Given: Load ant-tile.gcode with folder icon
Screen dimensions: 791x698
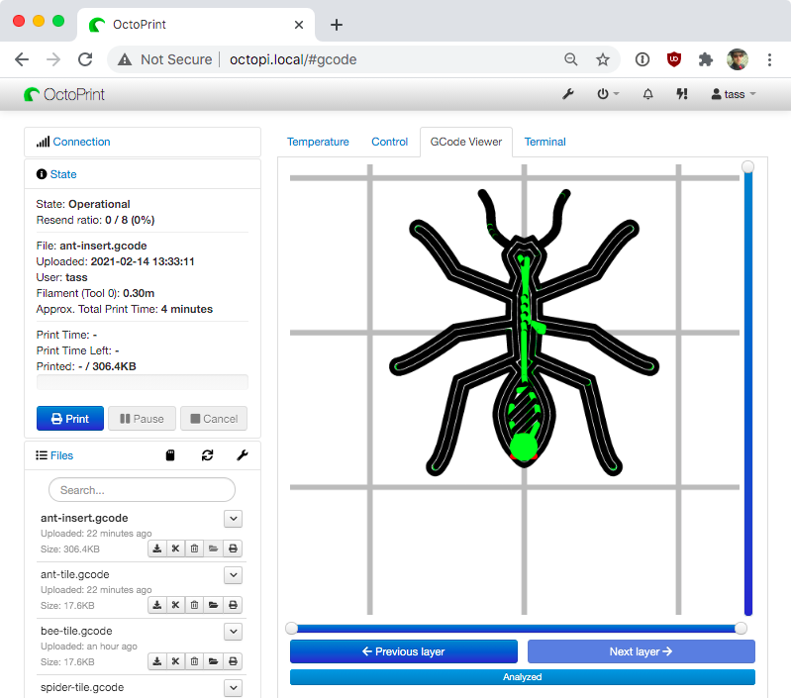Looking at the screenshot, I should (x=214, y=605).
